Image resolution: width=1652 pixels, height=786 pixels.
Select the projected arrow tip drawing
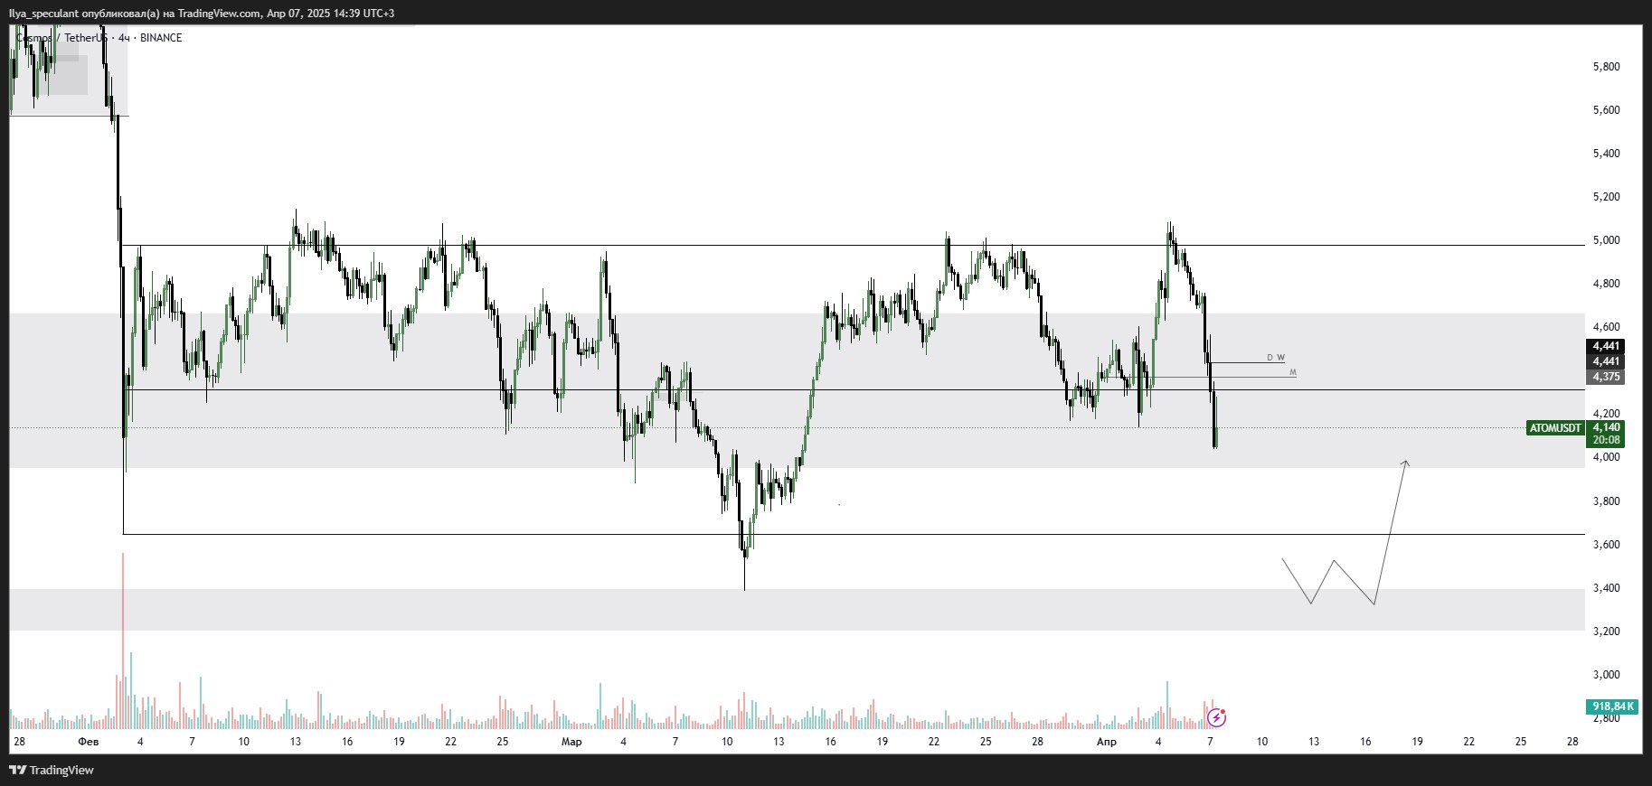coord(1405,463)
